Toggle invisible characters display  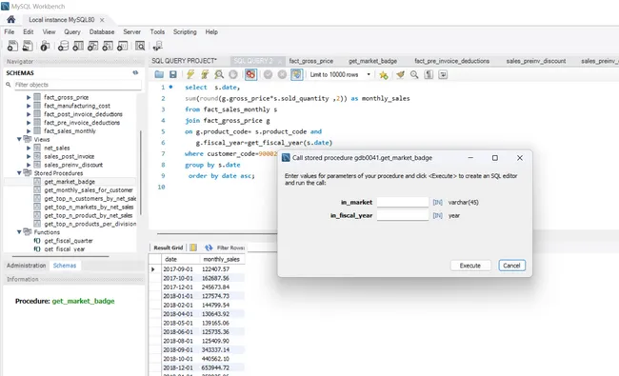click(429, 74)
